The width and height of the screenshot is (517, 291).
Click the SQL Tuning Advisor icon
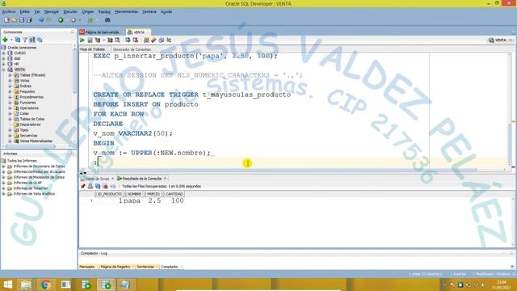click(117, 40)
